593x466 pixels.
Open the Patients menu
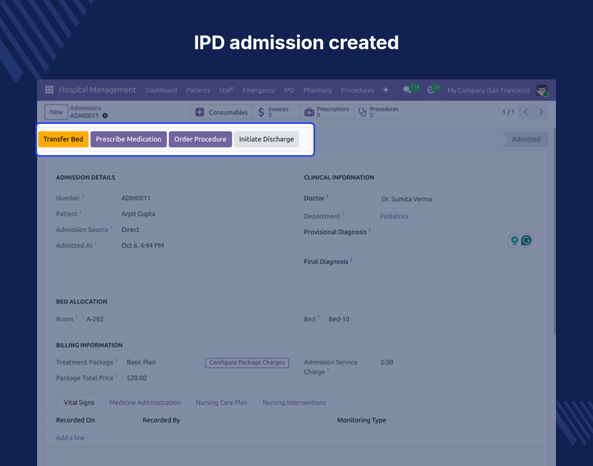click(198, 90)
